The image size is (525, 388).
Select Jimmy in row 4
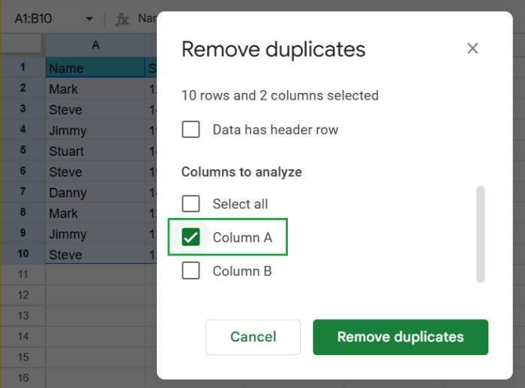point(95,130)
